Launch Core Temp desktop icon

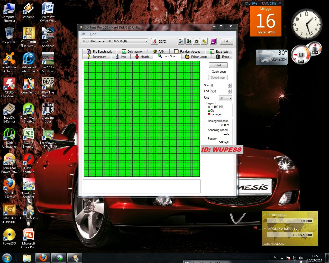29,86
